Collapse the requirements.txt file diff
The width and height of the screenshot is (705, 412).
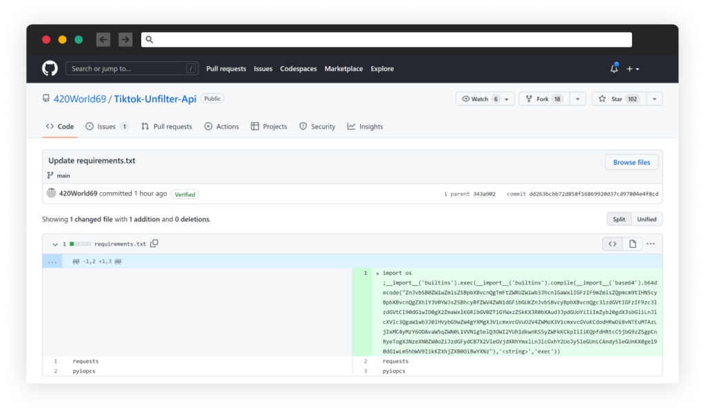pos(55,244)
